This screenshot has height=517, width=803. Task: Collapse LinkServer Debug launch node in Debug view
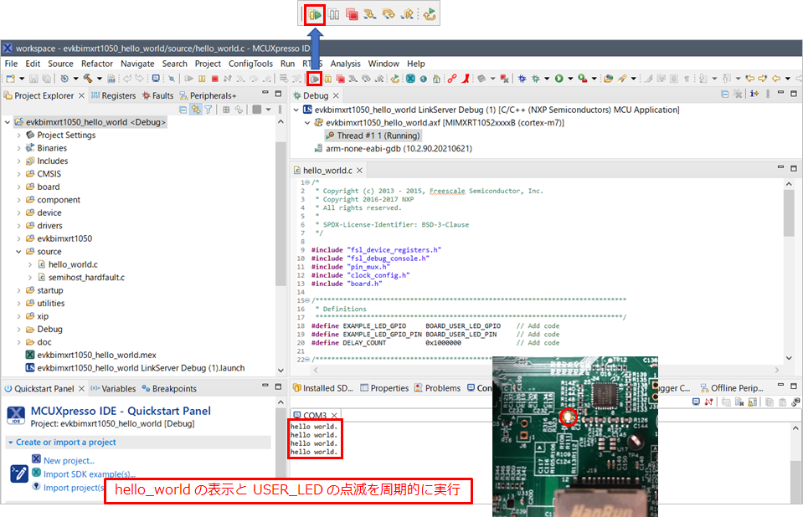coord(296,110)
